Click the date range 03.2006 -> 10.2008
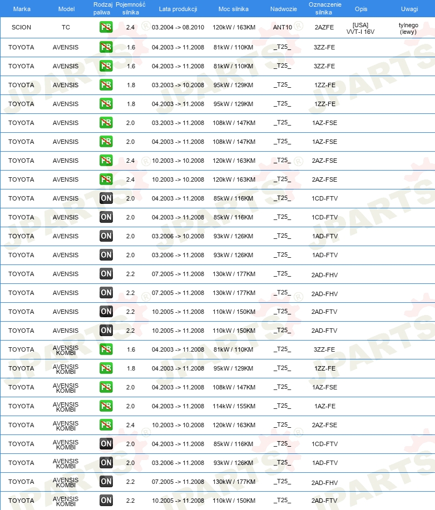 (x=178, y=236)
